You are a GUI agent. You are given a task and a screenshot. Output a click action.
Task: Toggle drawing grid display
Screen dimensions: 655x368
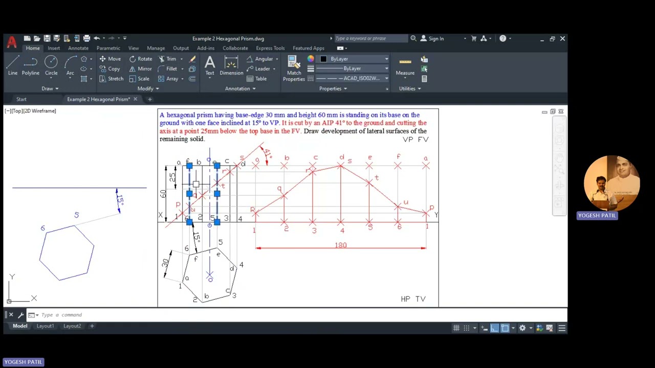coord(456,328)
